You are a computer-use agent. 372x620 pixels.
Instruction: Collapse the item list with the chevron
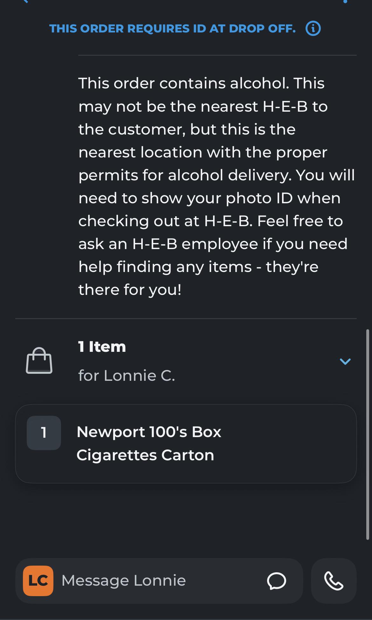pos(345,361)
